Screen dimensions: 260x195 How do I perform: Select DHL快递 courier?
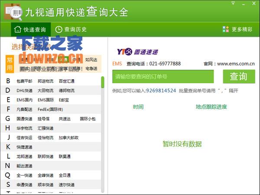point(24,91)
